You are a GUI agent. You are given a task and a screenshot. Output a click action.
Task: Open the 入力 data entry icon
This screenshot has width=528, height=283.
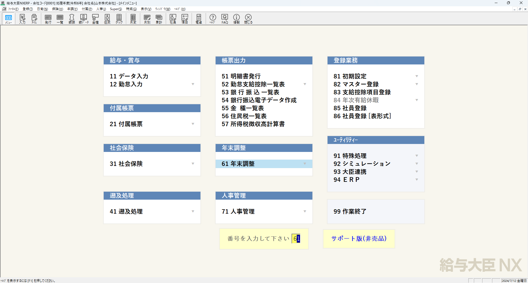pos(22,19)
